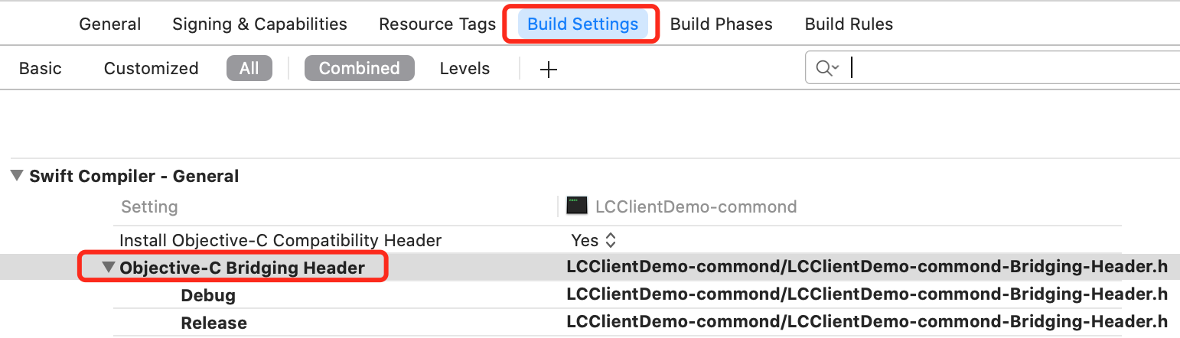Go to the Resource Tags tab
Image resolution: width=1180 pixels, height=338 pixels.
pyautogui.click(x=437, y=24)
